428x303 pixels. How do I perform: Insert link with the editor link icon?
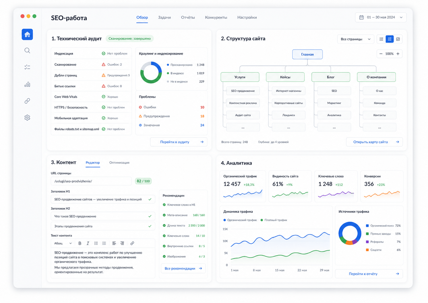click(132, 243)
